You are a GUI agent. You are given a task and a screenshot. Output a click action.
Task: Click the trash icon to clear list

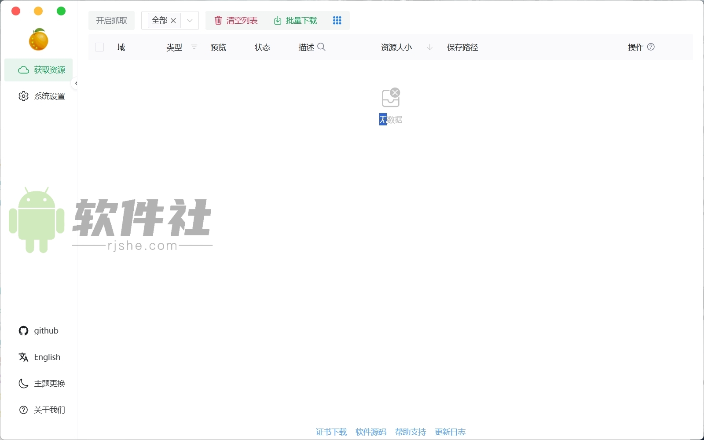pos(219,20)
